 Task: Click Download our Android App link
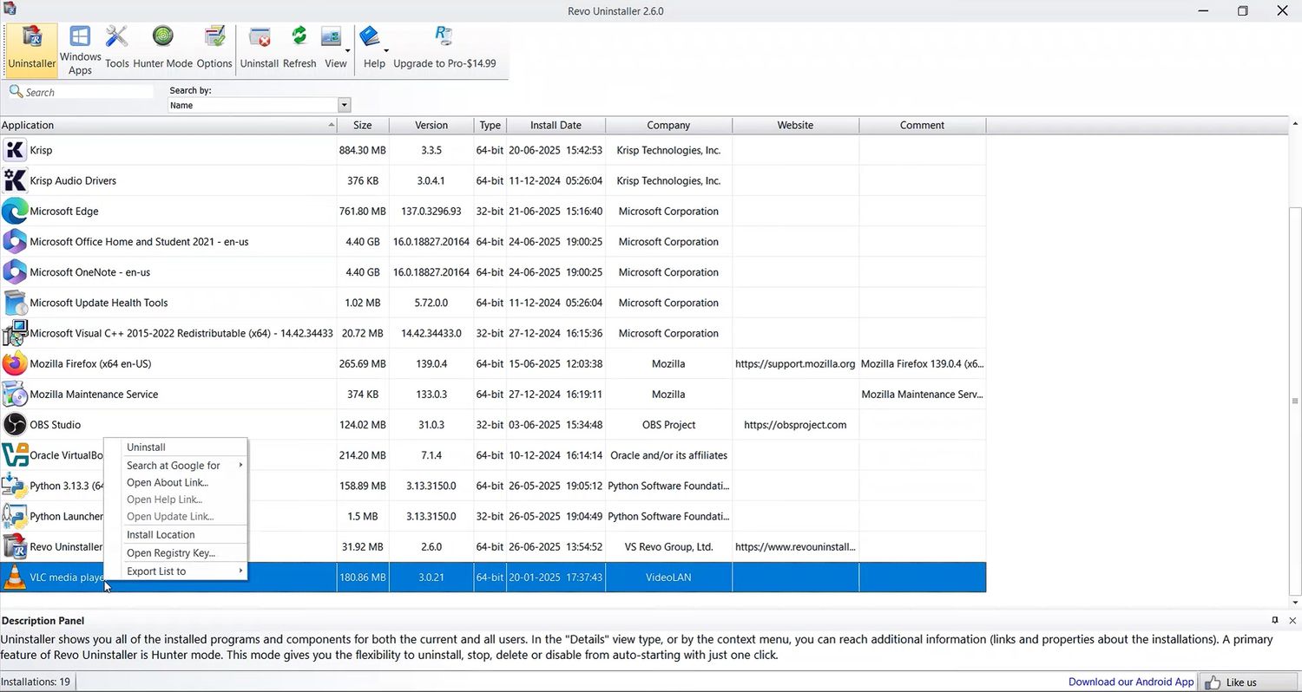coord(1131,682)
